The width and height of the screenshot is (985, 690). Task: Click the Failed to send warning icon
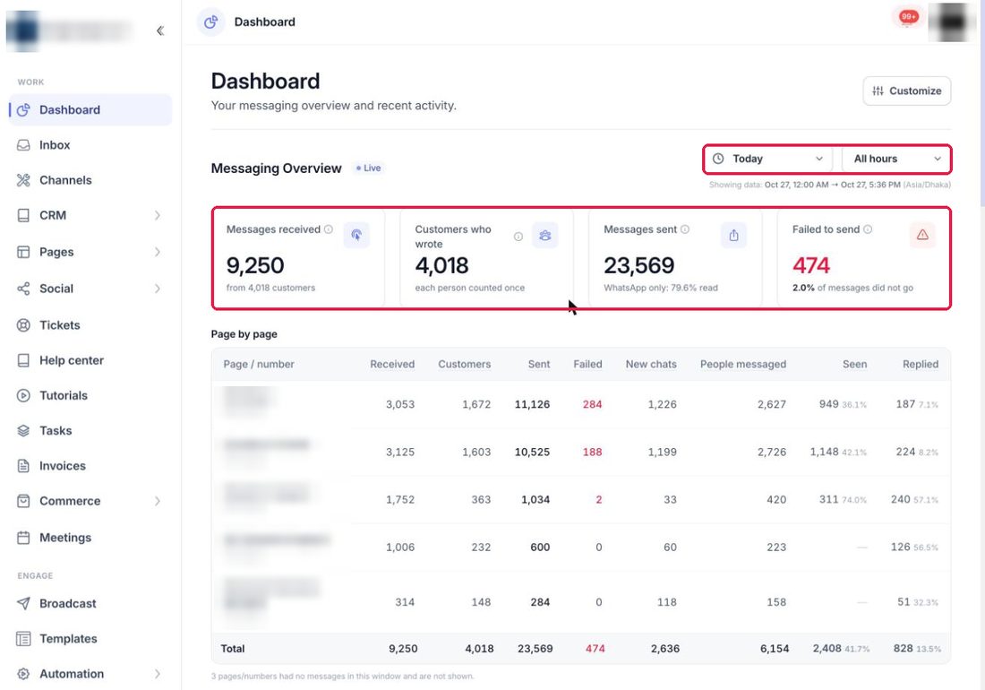point(922,235)
